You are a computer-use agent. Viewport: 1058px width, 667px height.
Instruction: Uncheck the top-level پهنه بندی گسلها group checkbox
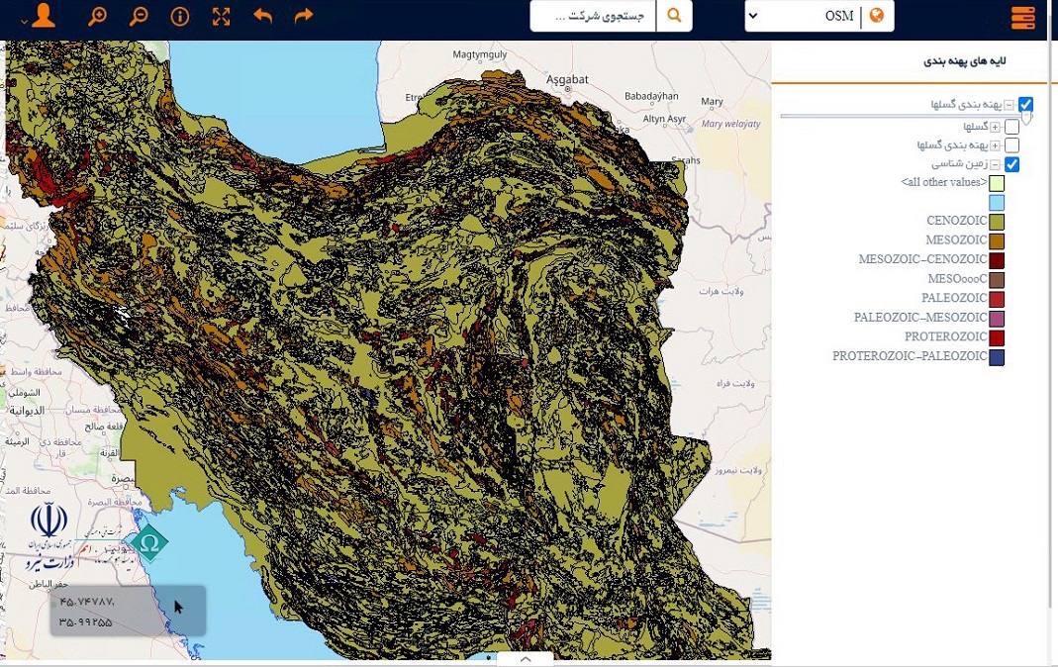[x=1025, y=104]
